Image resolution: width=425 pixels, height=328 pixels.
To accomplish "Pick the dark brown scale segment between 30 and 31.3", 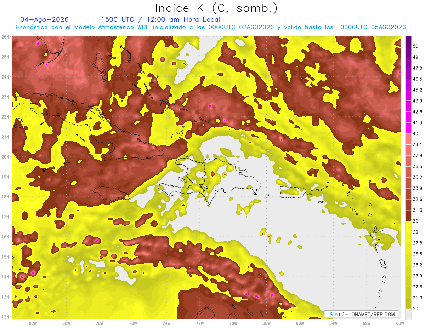I will [409, 216].
